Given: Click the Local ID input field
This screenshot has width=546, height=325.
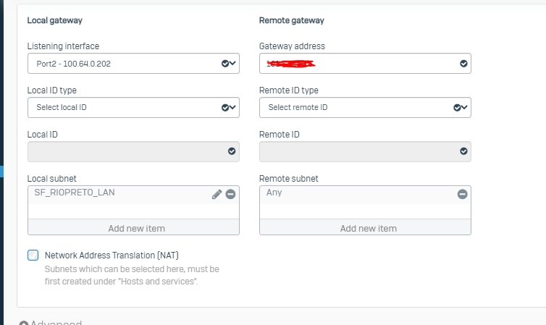Looking at the screenshot, I should (x=133, y=151).
